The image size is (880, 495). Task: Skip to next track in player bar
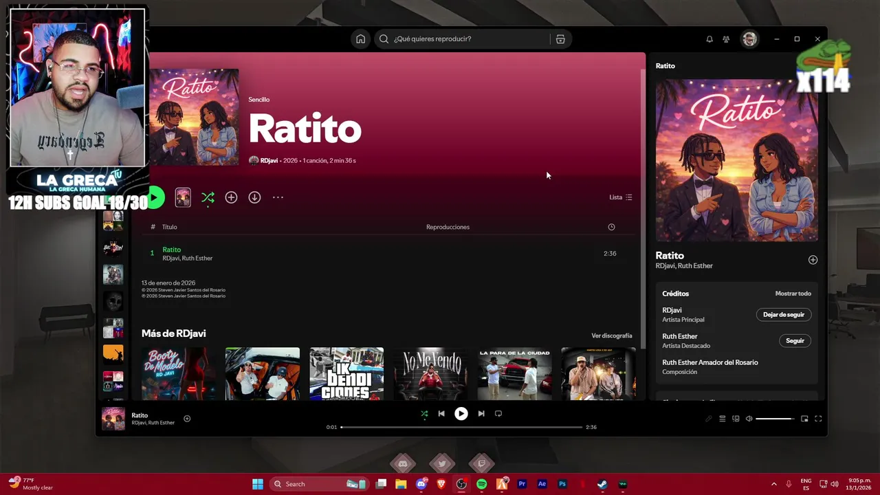pyautogui.click(x=481, y=414)
